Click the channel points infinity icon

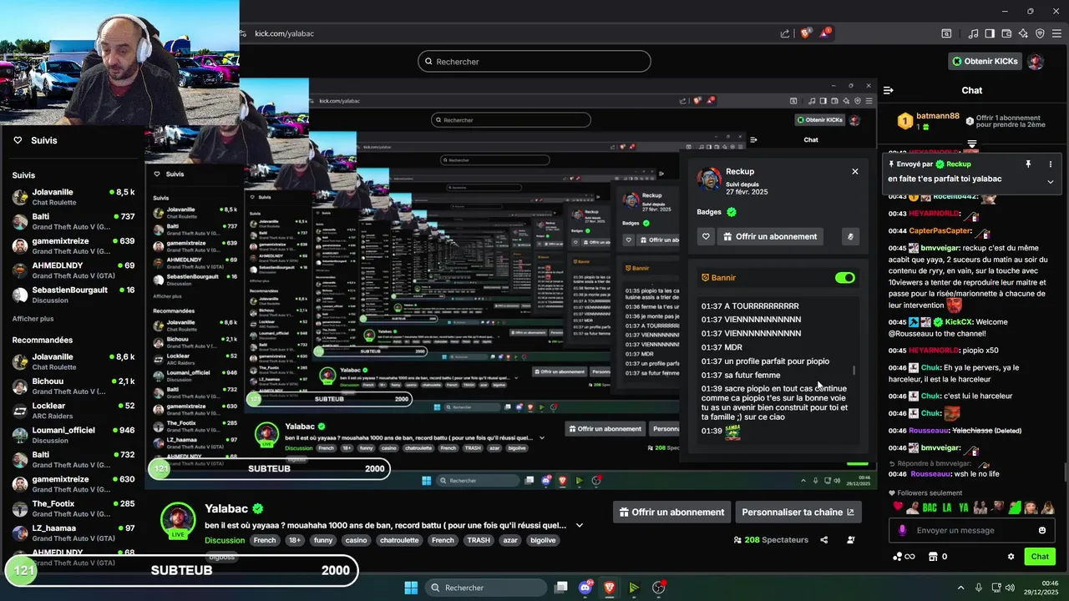pos(904,557)
